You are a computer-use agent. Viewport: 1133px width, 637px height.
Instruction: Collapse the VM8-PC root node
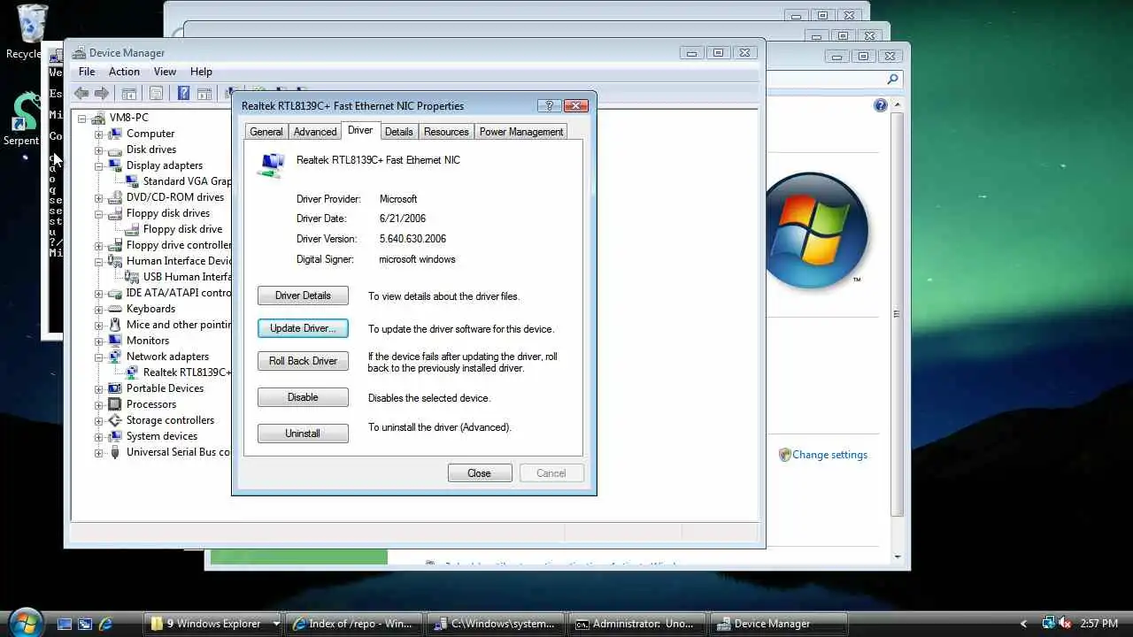pyautogui.click(x=82, y=118)
